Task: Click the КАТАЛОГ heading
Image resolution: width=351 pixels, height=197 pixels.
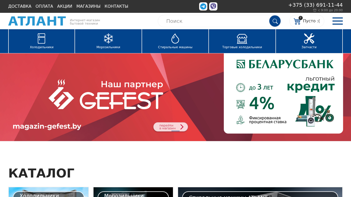Action: [41, 173]
